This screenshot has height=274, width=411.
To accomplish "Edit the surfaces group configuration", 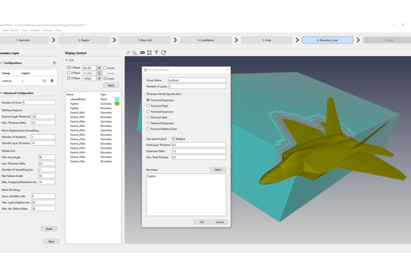I will pos(44,80).
